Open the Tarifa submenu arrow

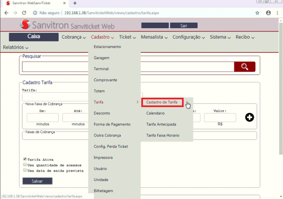click(x=138, y=102)
